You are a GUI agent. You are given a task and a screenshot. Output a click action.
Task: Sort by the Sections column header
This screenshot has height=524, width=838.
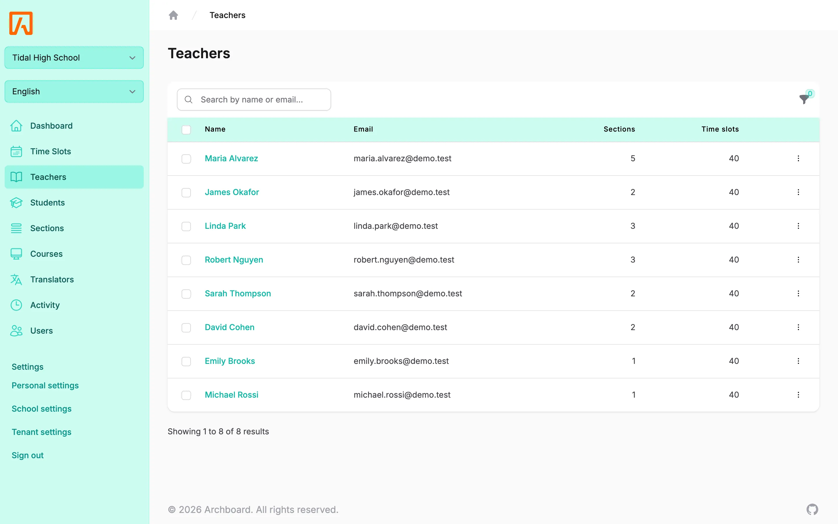coord(619,129)
